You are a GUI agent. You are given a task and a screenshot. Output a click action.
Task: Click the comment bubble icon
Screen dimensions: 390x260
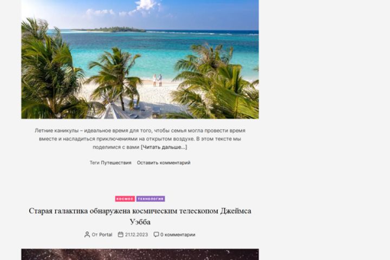pos(156,235)
